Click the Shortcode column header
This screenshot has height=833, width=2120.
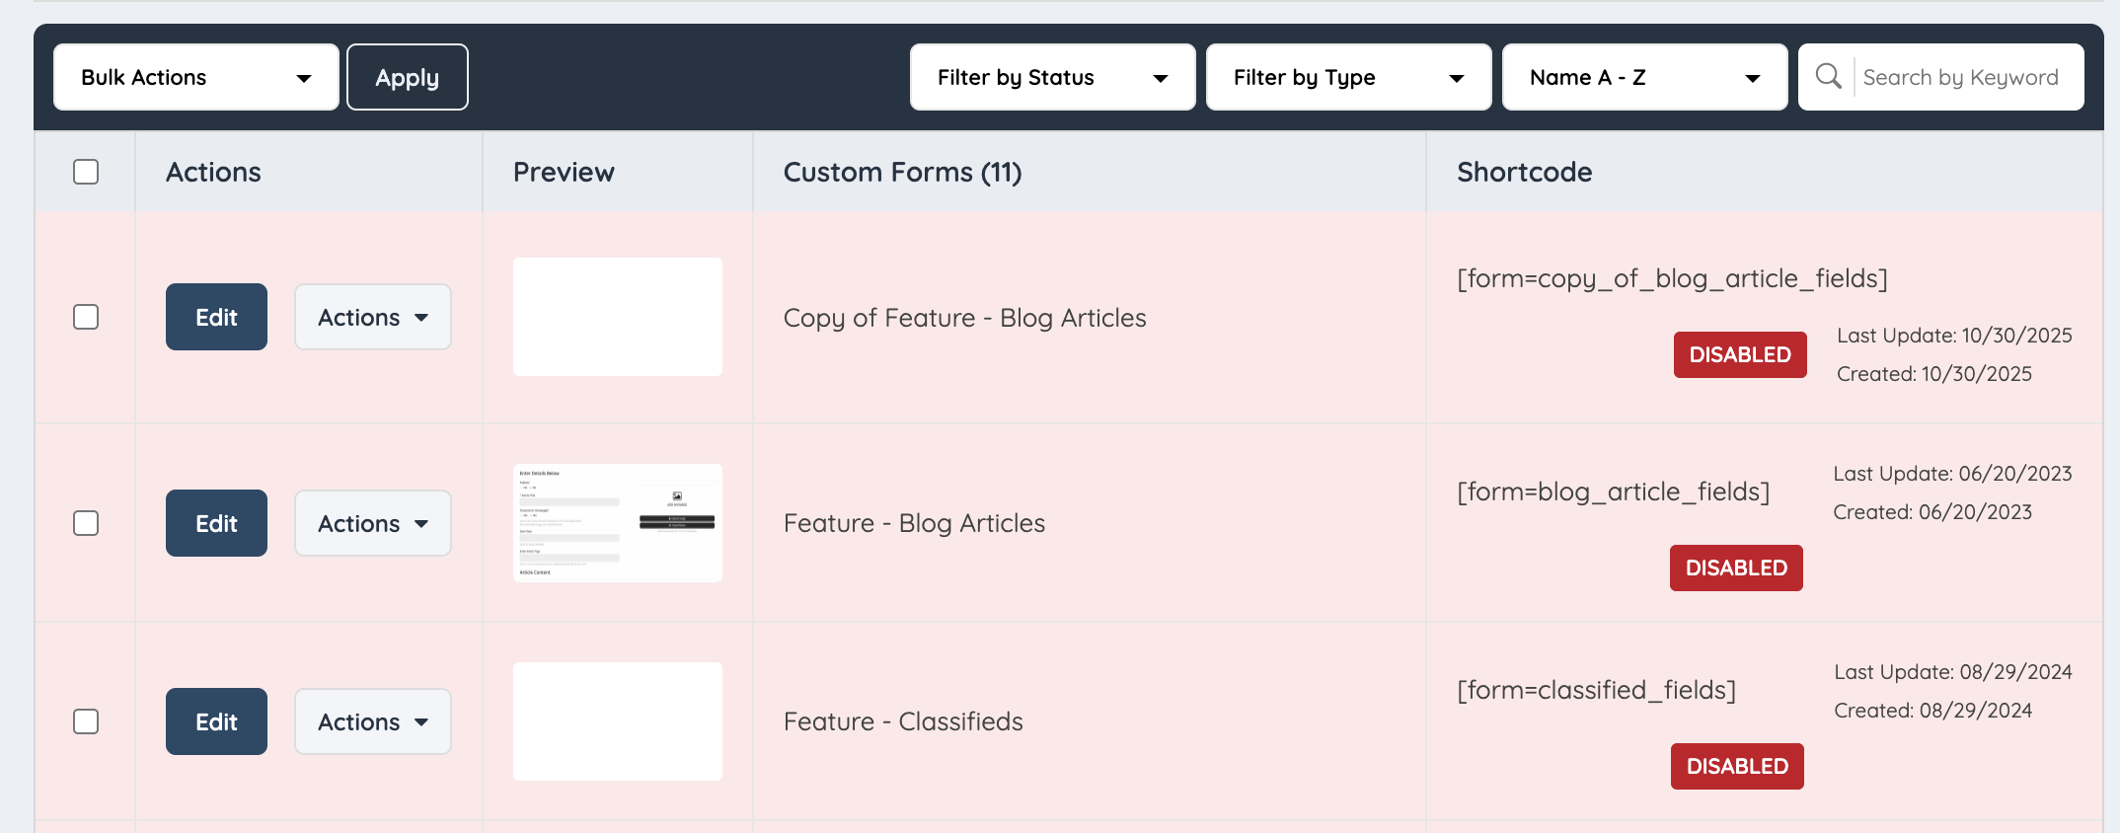pyautogui.click(x=1524, y=172)
